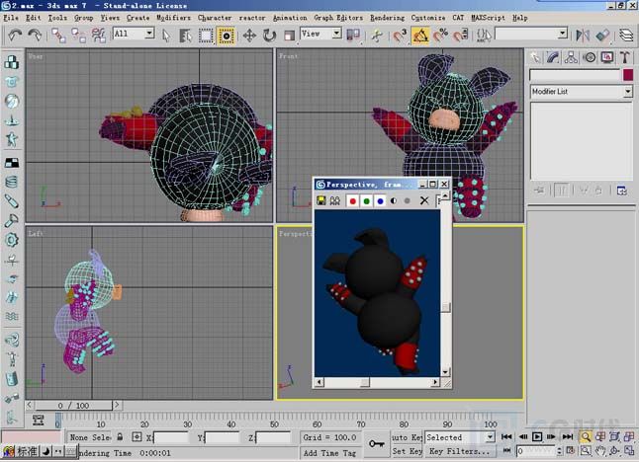Screen dimensions: 639x462
Task: Switch to the Utilities hammer tab
Action: (625, 57)
